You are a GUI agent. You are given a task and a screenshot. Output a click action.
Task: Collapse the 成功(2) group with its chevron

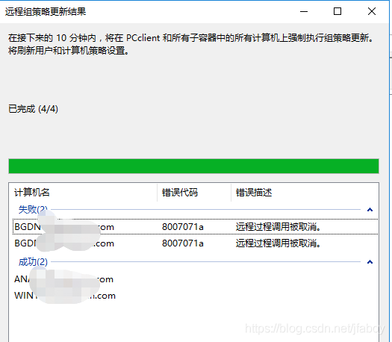(x=370, y=262)
